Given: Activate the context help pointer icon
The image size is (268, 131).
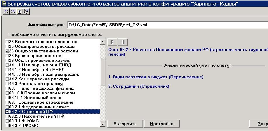Looking at the screenshot, I should coord(26,12).
